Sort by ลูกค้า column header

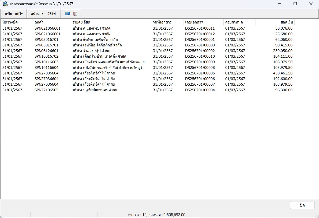(52, 22)
